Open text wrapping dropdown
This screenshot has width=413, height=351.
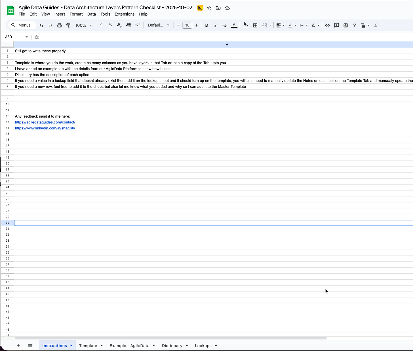point(304,25)
